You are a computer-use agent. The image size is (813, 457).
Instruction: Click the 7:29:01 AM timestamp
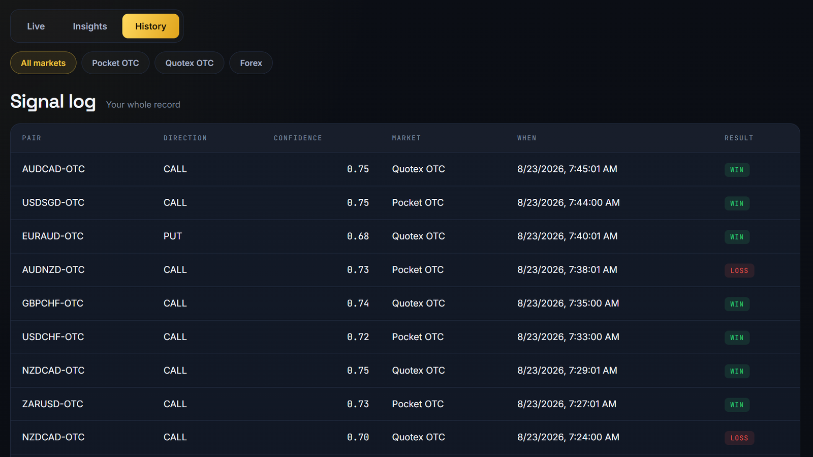(x=567, y=370)
